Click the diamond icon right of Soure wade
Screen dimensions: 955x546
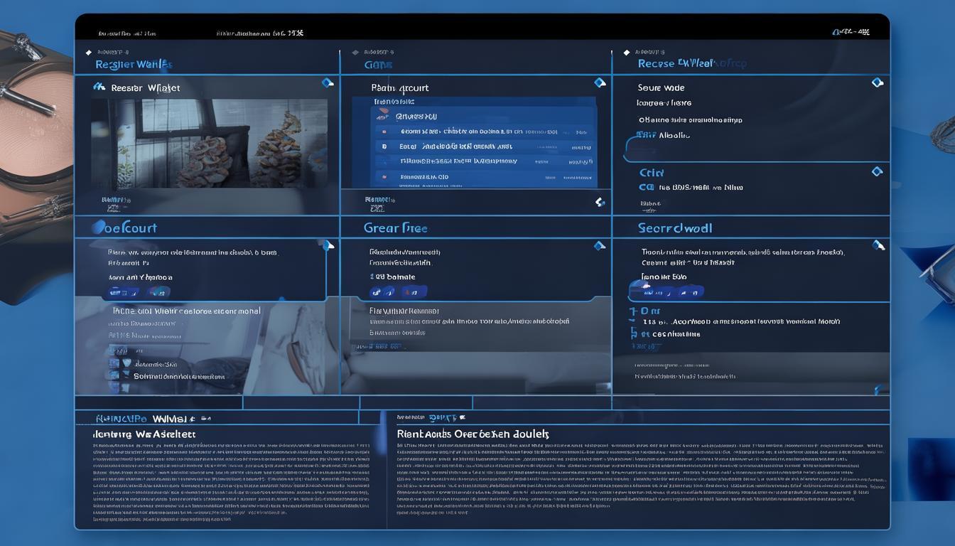click(x=877, y=82)
